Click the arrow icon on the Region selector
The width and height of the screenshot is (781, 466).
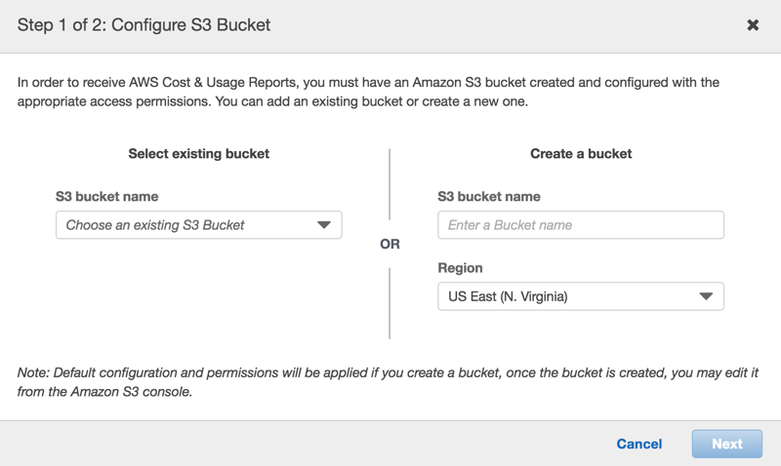(x=706, y=296)
